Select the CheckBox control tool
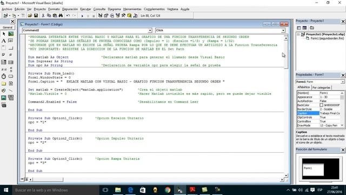 coord(4,55)
